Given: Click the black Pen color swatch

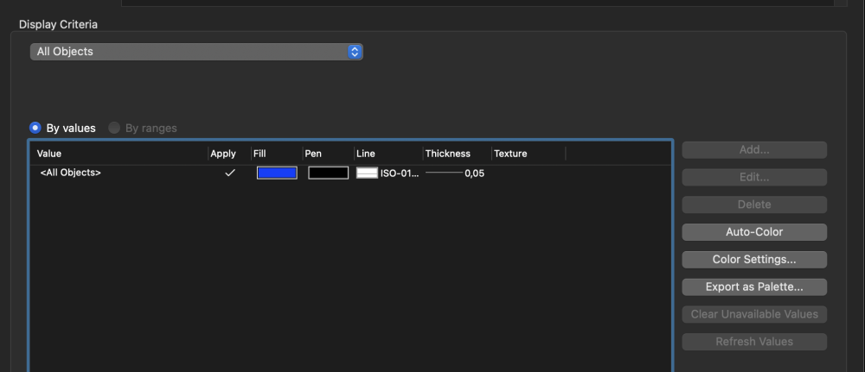Looking at the screenshot, I should [328, 173].
